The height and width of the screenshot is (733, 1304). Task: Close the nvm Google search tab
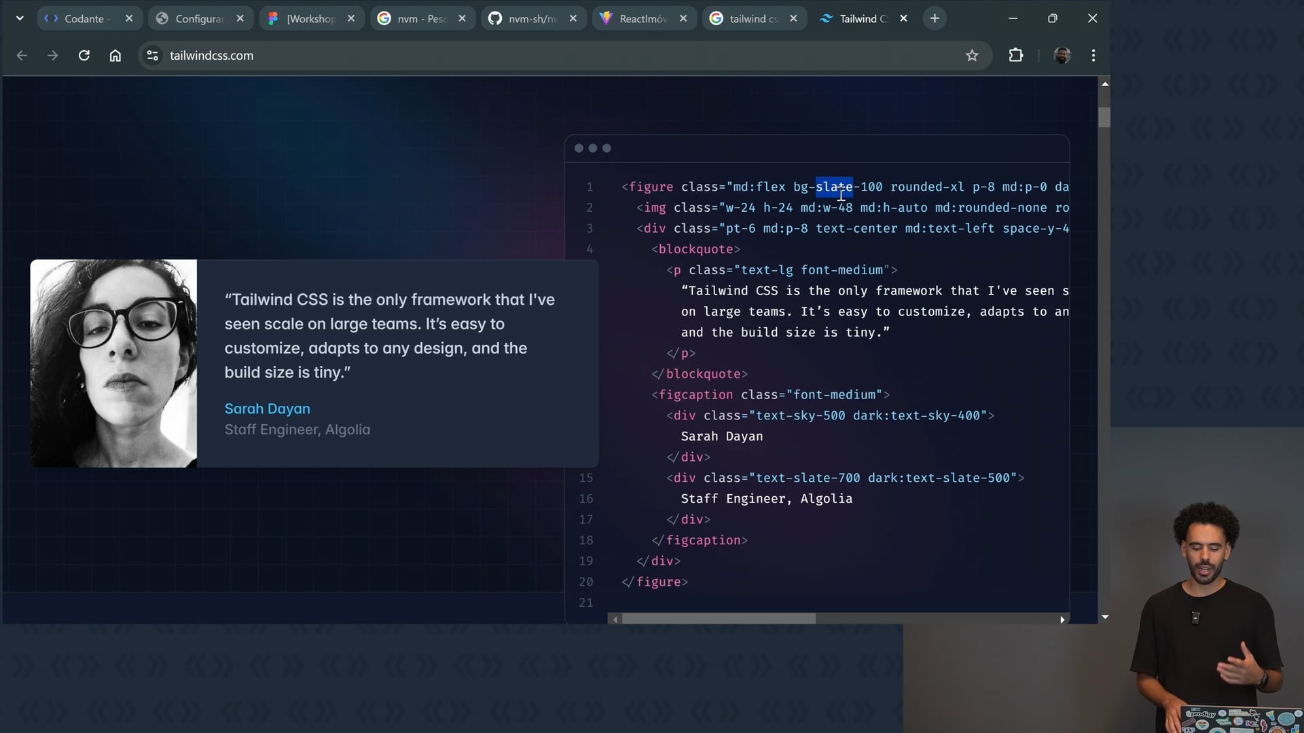(463, 18)
